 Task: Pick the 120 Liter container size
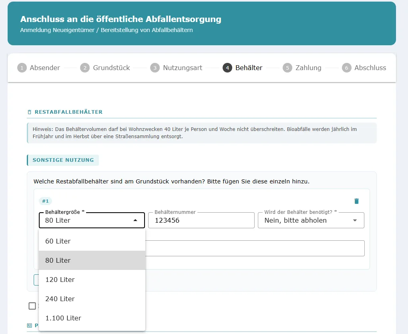[92, 280]
